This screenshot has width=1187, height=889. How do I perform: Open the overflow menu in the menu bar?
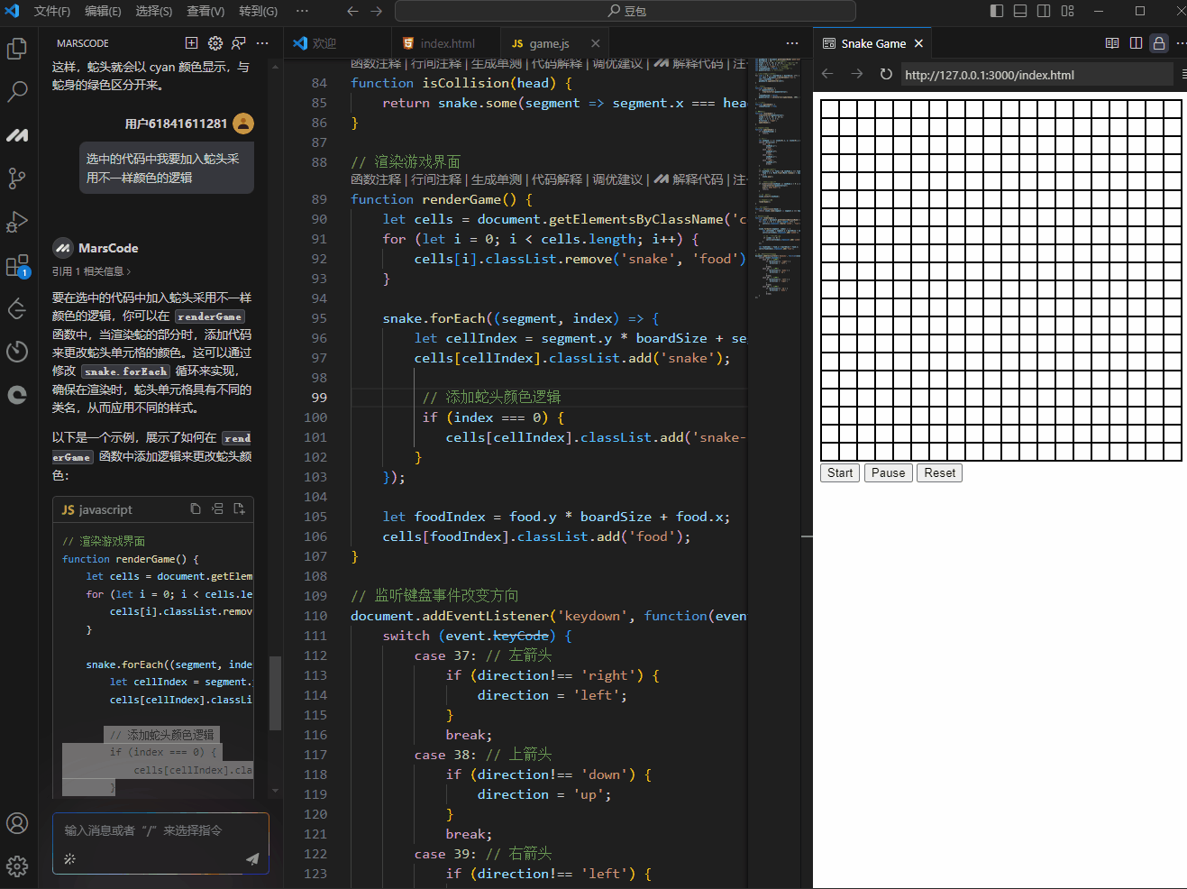pos(303,11)
